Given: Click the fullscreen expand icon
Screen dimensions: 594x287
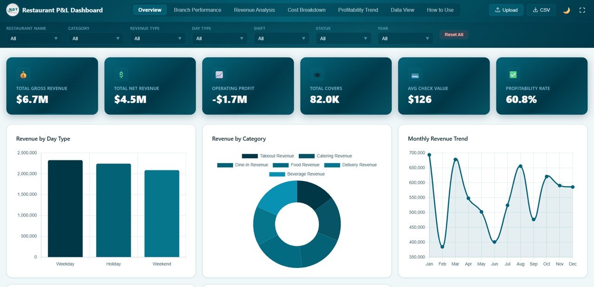Looking at the screenshot, I should (583, 10).
